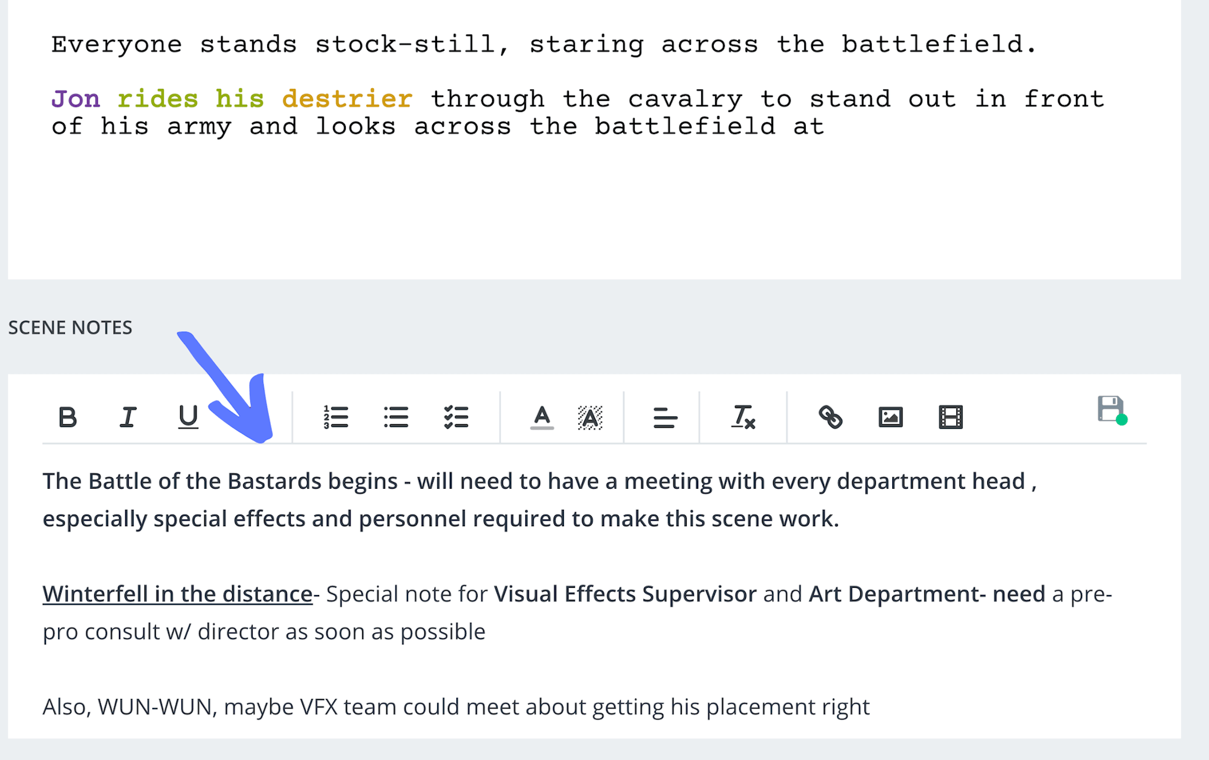Clear formatting with the Tx icon
Image resolution: width=1209 pixels, height=760 pixels.
tap(744, 417)
